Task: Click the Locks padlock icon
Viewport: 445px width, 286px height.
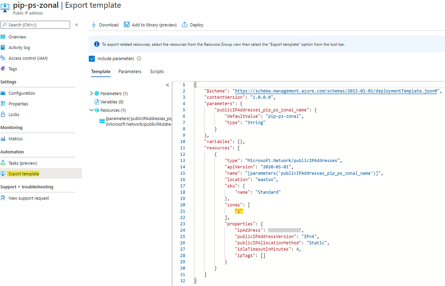Action: click(3, 114)
